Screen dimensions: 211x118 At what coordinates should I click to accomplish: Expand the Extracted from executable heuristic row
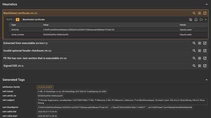pos(105,43)
